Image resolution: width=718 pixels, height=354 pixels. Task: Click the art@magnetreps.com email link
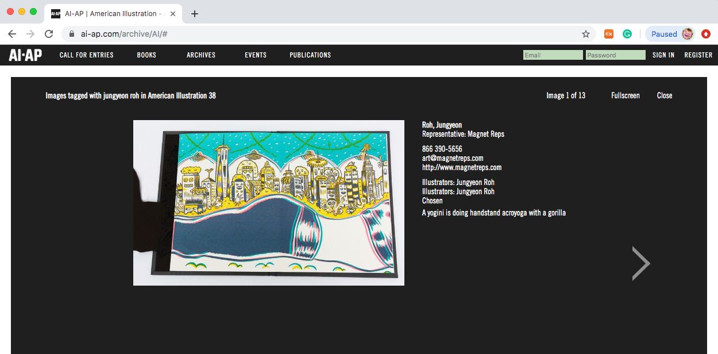(453, 158)
